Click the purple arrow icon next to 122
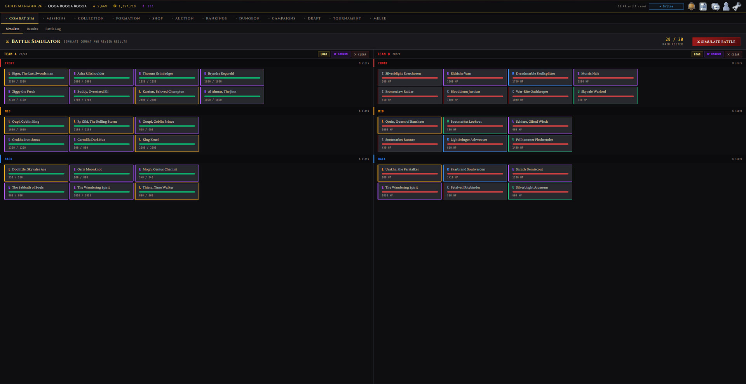Image resolution: width=746 pixels, height=384 pixels. pos(143,6)
